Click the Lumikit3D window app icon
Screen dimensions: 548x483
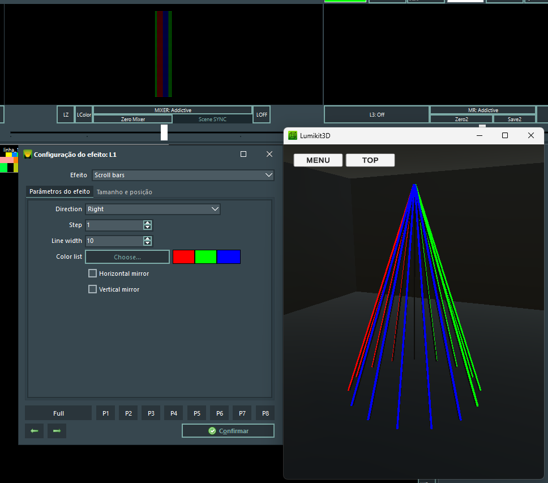293,136
